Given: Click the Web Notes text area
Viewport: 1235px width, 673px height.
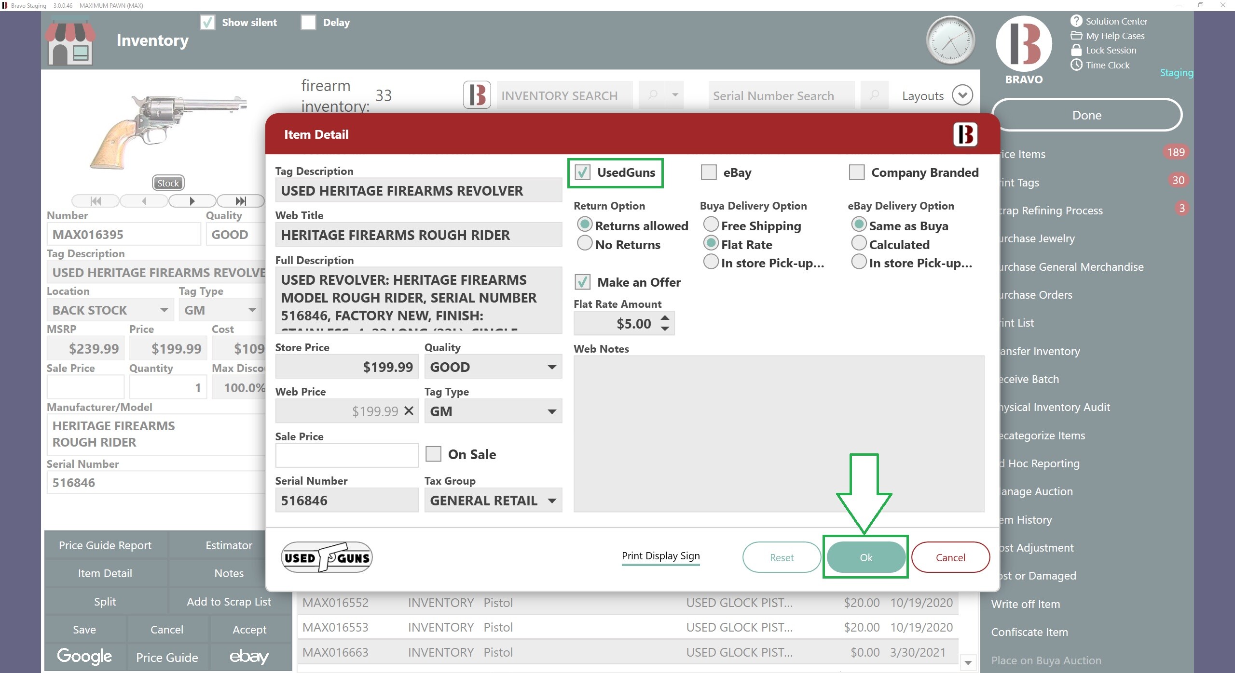Looking at the screenshot, I should [x=779, y=434].
